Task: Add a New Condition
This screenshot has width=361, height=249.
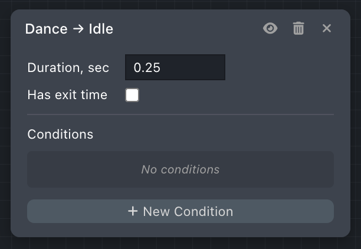Action: click(x=180, y=211)
